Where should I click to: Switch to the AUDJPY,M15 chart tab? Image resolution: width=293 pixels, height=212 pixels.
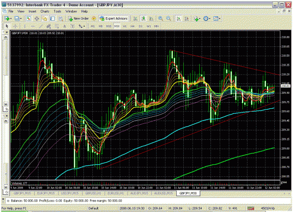[x=139, y=193]
